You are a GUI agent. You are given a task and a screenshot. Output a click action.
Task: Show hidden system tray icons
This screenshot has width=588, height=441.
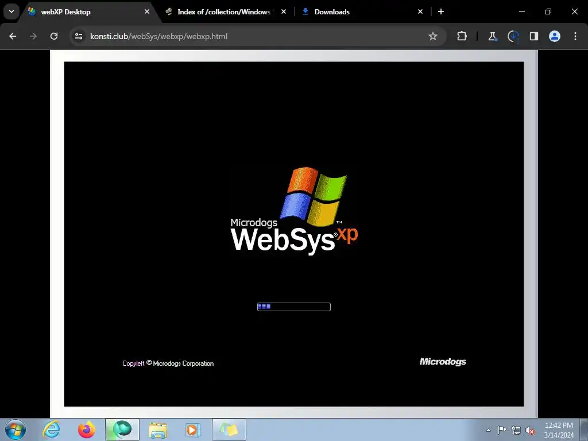tap(488, 430)
